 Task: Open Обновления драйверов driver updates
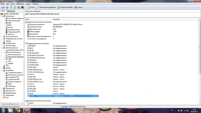coord(46,7)
